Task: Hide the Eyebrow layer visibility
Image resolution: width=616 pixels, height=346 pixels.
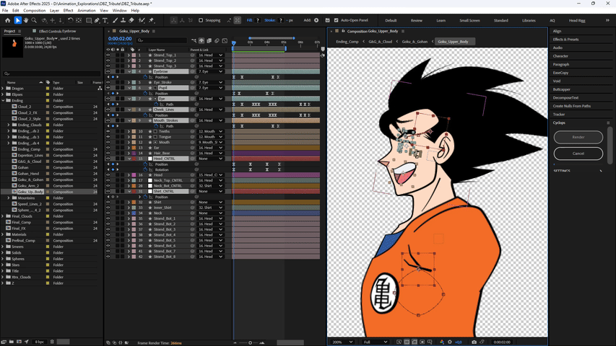Action: 108,72
